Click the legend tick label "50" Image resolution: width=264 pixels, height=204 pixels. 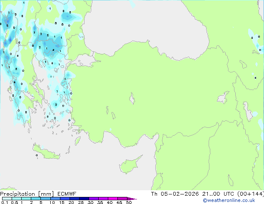pyautogui.click(x=129, y=202)
